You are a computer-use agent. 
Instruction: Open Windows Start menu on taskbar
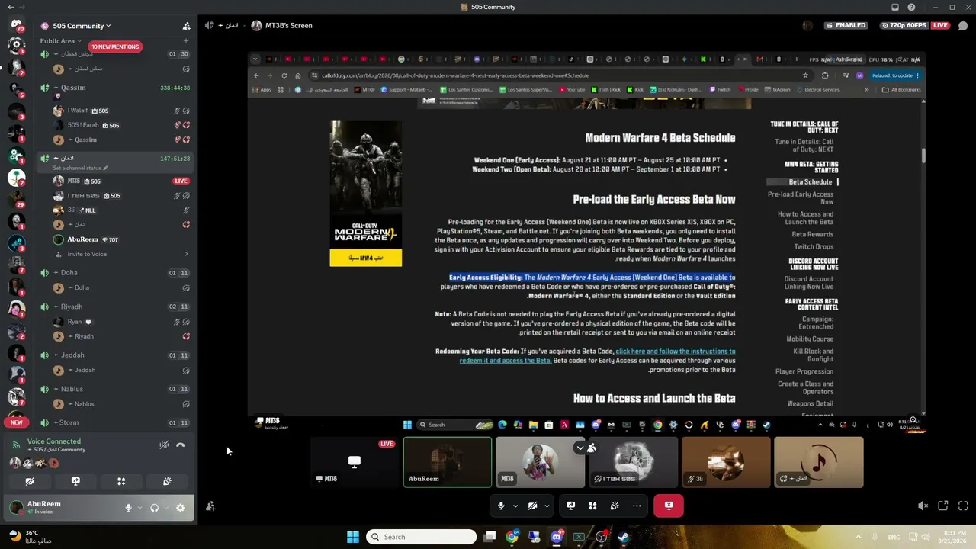click(x=353, y=537)
